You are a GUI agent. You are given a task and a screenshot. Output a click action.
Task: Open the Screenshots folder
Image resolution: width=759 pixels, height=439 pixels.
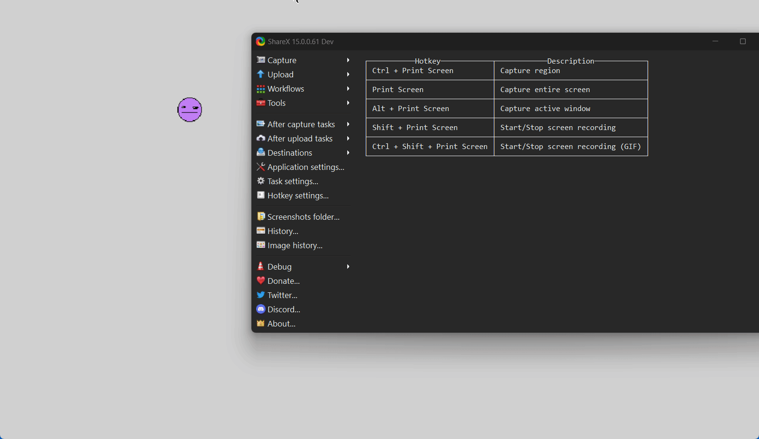(x=303, y=217)
